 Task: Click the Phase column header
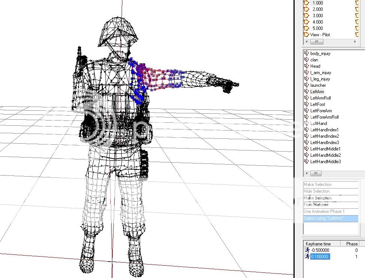[x=352, y=244]
